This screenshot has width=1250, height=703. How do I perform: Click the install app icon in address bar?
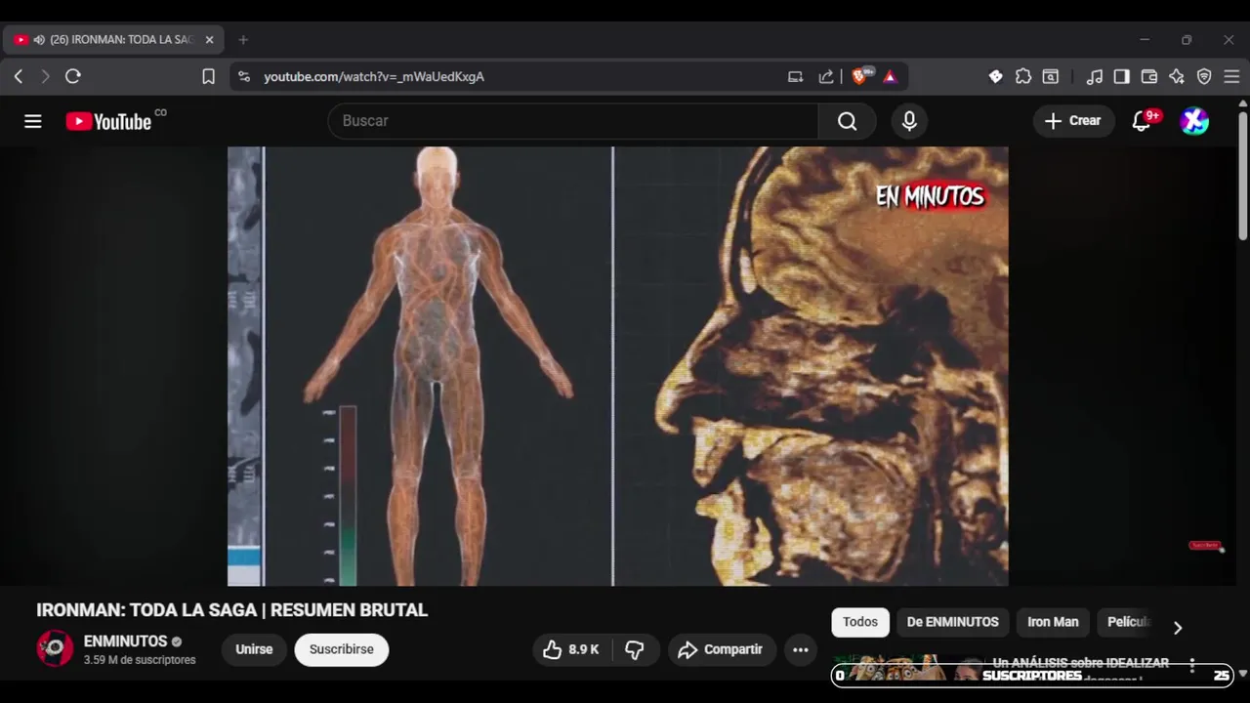coord(795,76)
